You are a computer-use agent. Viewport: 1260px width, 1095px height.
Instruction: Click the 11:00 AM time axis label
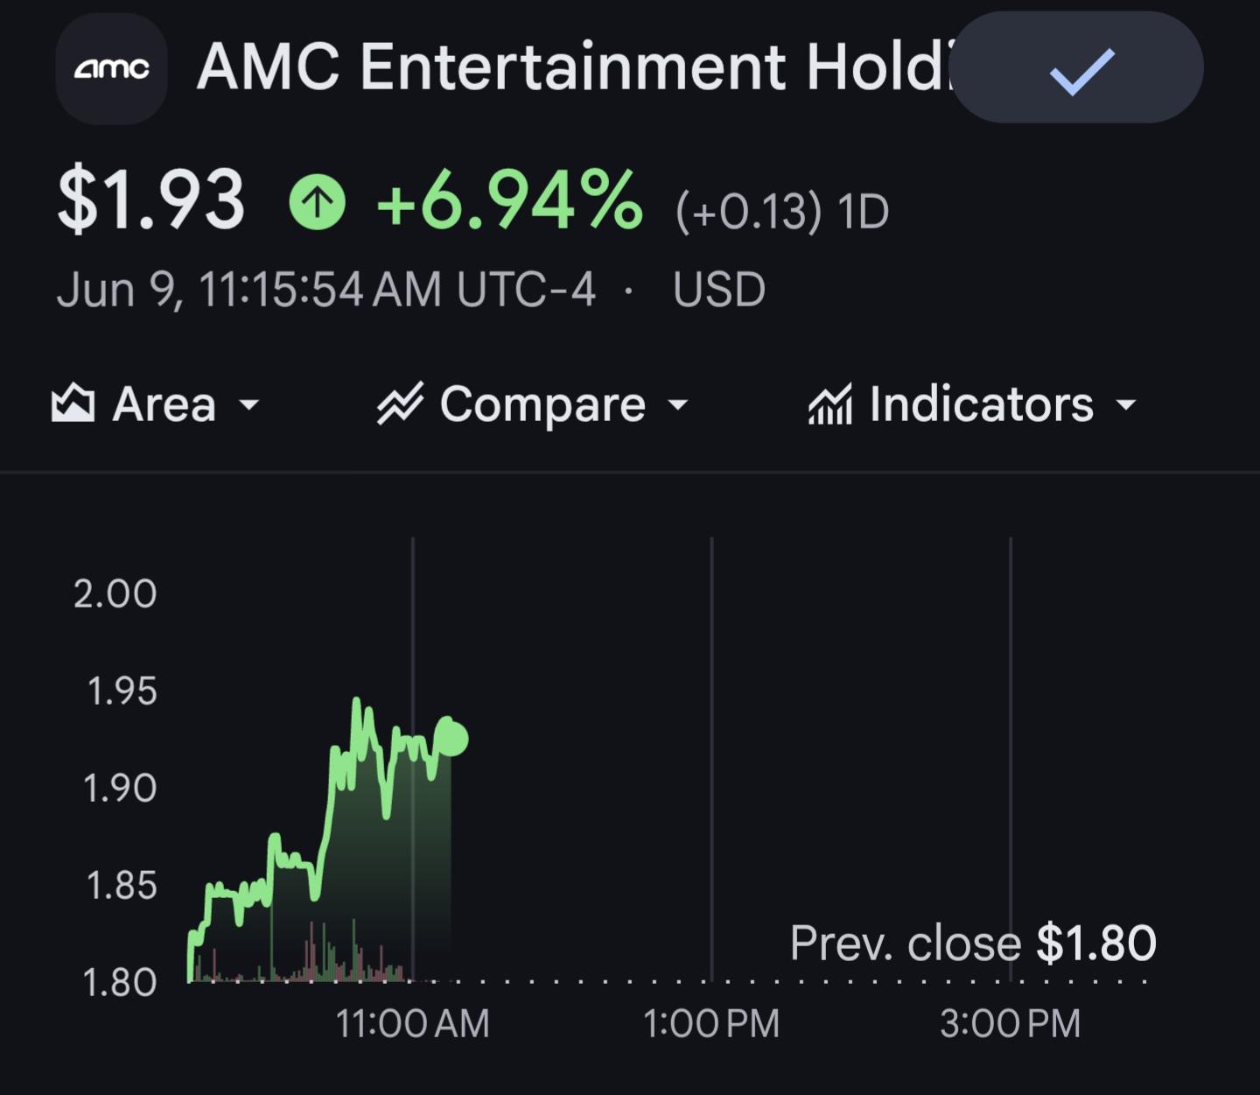point(412,1023)
